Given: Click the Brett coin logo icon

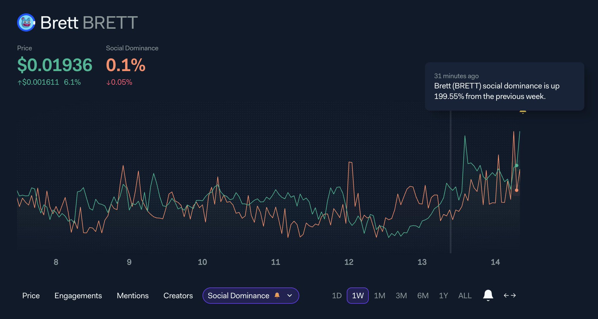Looking at the screenshot, I should [x=26, y=22].
